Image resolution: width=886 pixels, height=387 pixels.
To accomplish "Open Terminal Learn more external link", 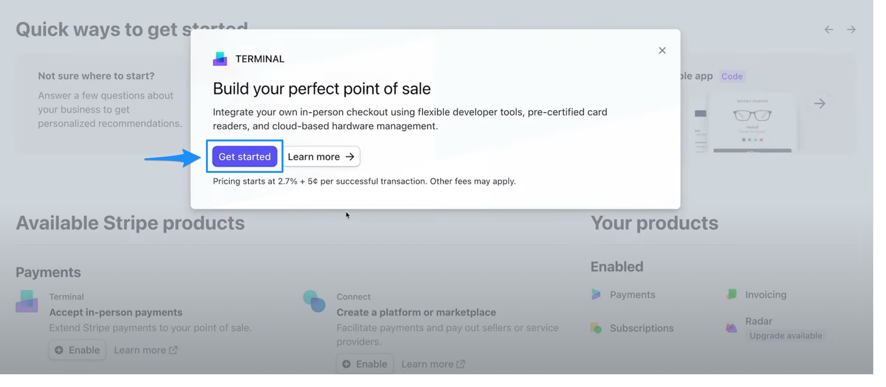I will [146, 349].
